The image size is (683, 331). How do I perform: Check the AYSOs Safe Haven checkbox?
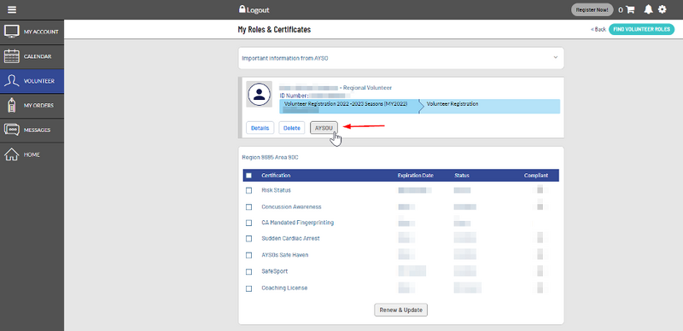coord(248,255)
